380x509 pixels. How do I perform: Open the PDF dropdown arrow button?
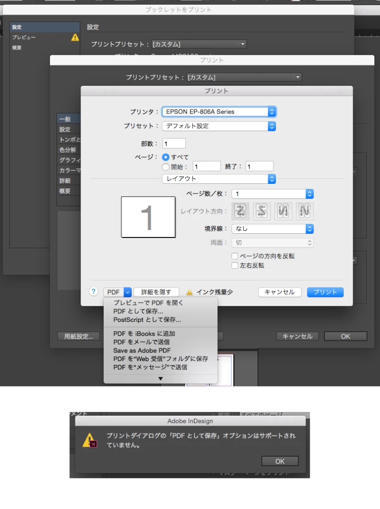point(128,292)
